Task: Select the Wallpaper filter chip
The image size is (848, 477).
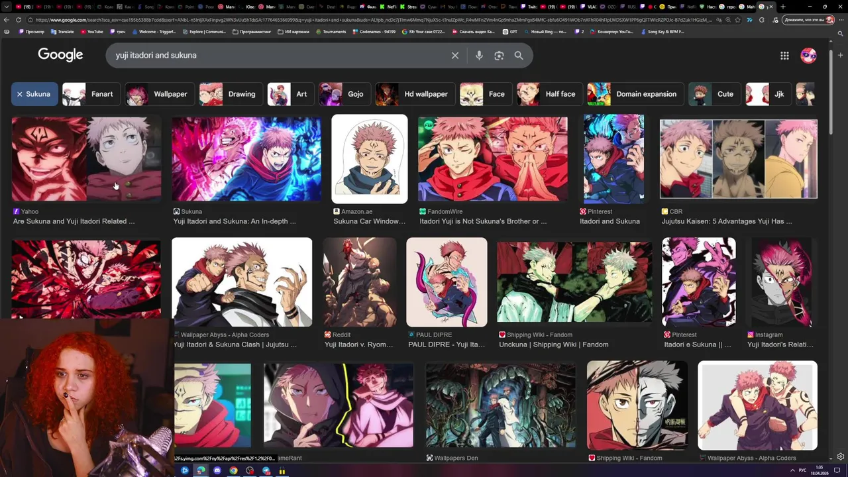Action: pyautogui.click(x=160, y=94)
